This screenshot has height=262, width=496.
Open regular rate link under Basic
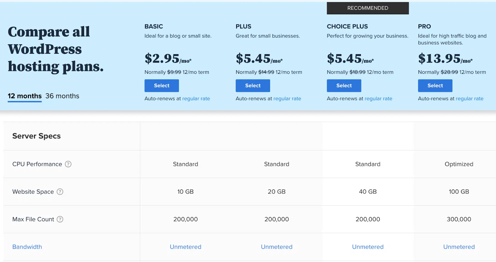pyautogui.click(x=196, y=99)
